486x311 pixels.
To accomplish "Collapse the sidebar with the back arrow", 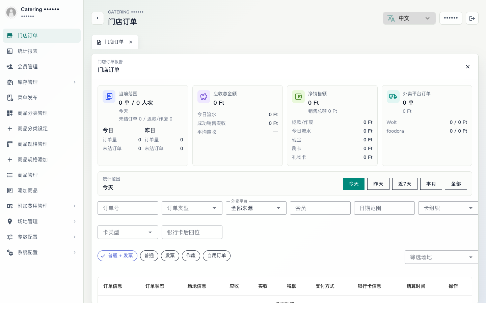I will point(98,18).
